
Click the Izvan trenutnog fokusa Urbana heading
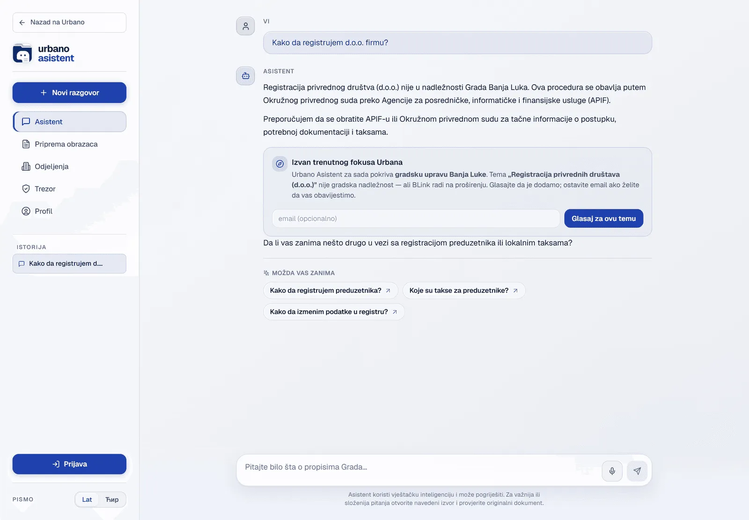(347, 162)
